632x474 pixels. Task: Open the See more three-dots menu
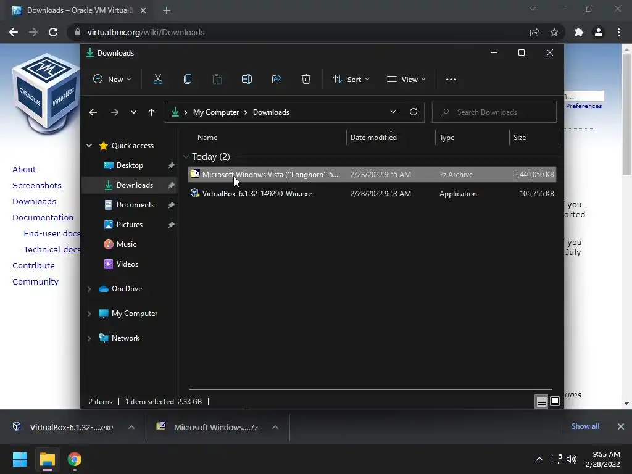[x=451, y=80]
